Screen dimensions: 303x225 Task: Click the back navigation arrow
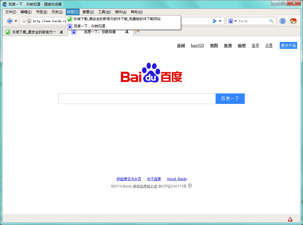tap(9, 21)
